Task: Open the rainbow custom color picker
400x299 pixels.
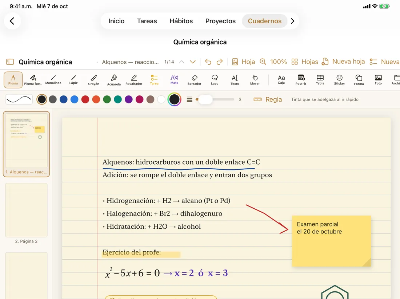Action: point(175,99)
